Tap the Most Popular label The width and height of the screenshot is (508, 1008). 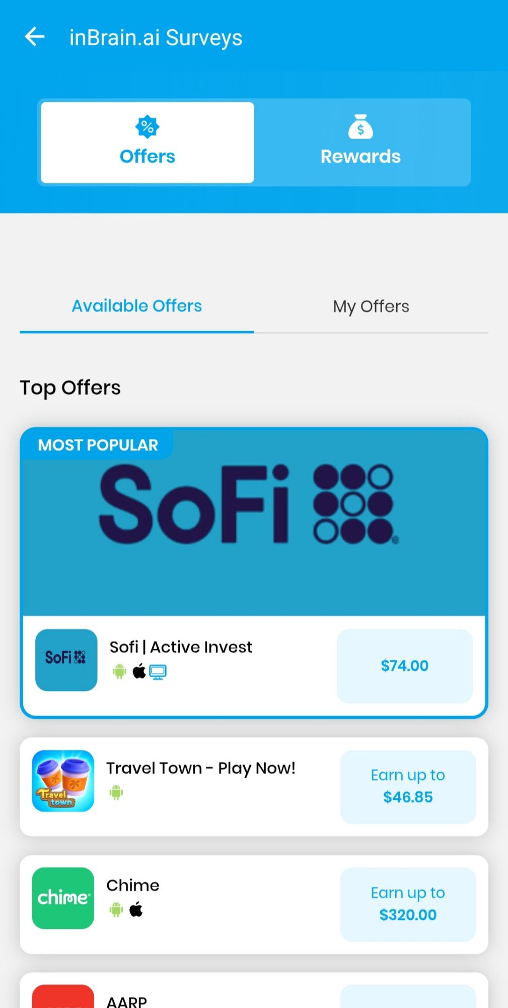coord(98,445)
